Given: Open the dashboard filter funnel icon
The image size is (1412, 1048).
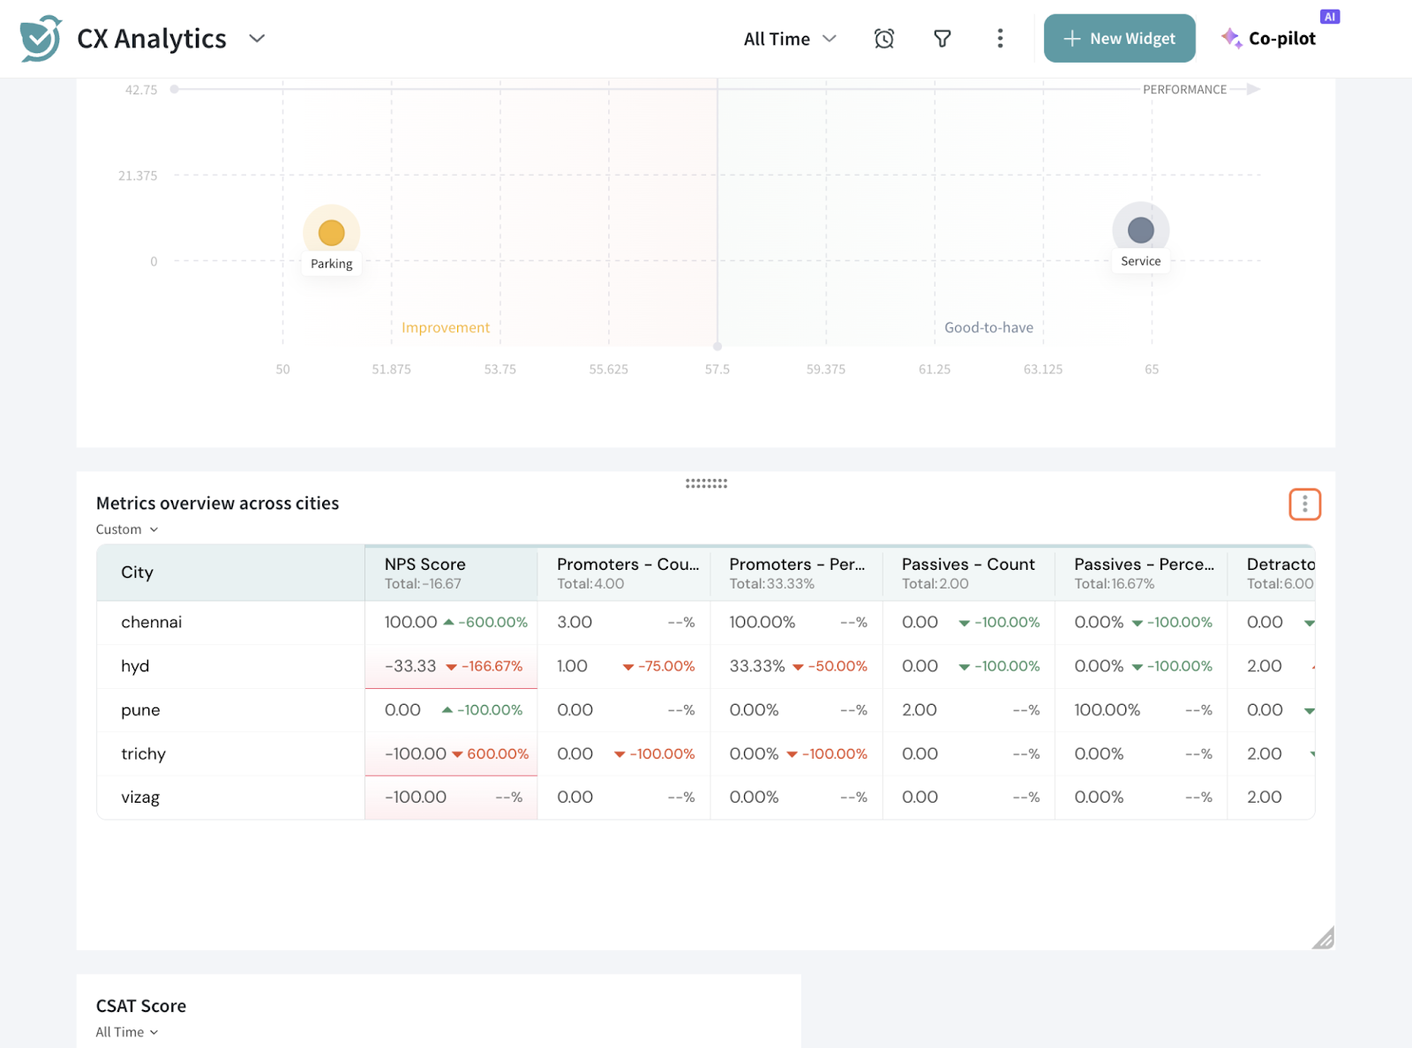Looking at the screenshot, I should [x=942, y=39].
